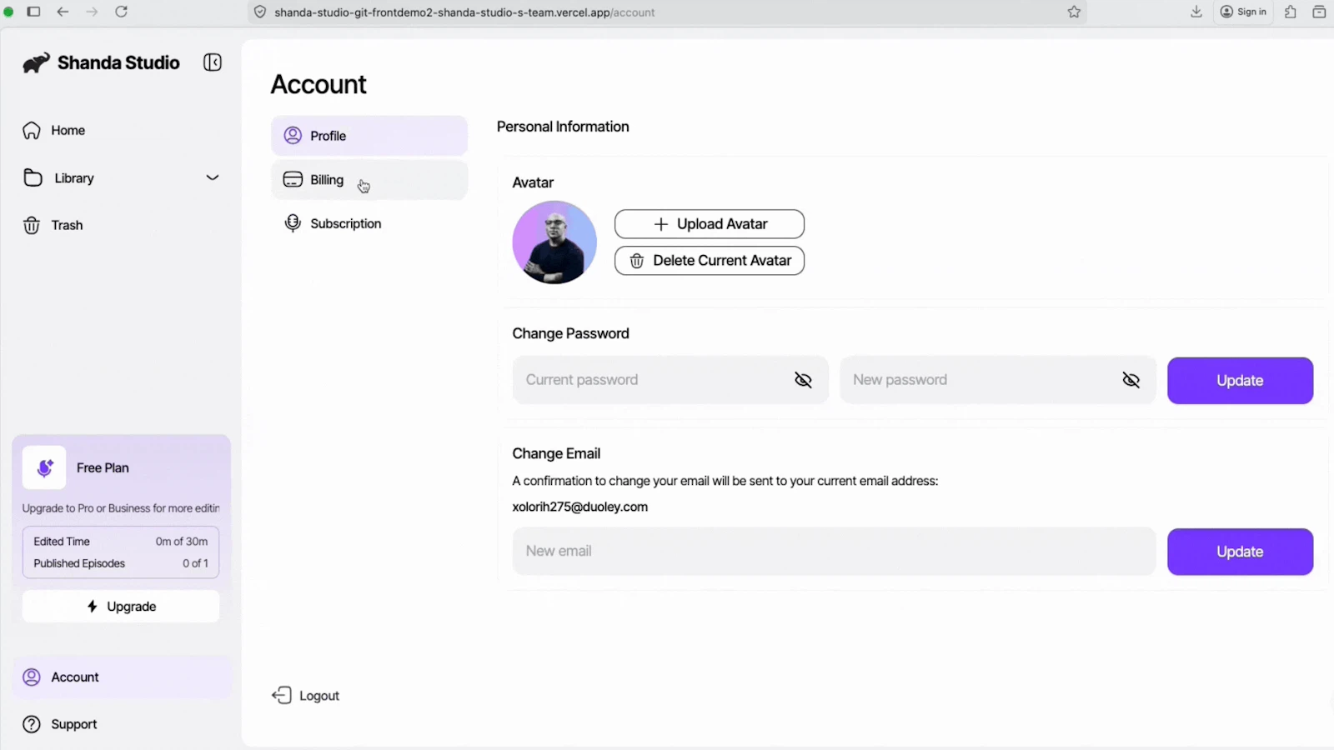Select the Library folder icon
This screenshot has width=1334, height=750.
pyautogui.click(x=31, y=177)
